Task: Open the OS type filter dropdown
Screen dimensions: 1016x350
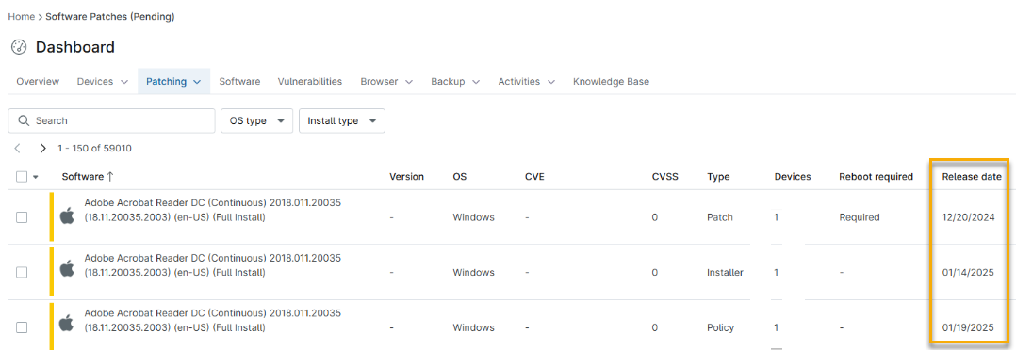Action: tap(257, 120)
